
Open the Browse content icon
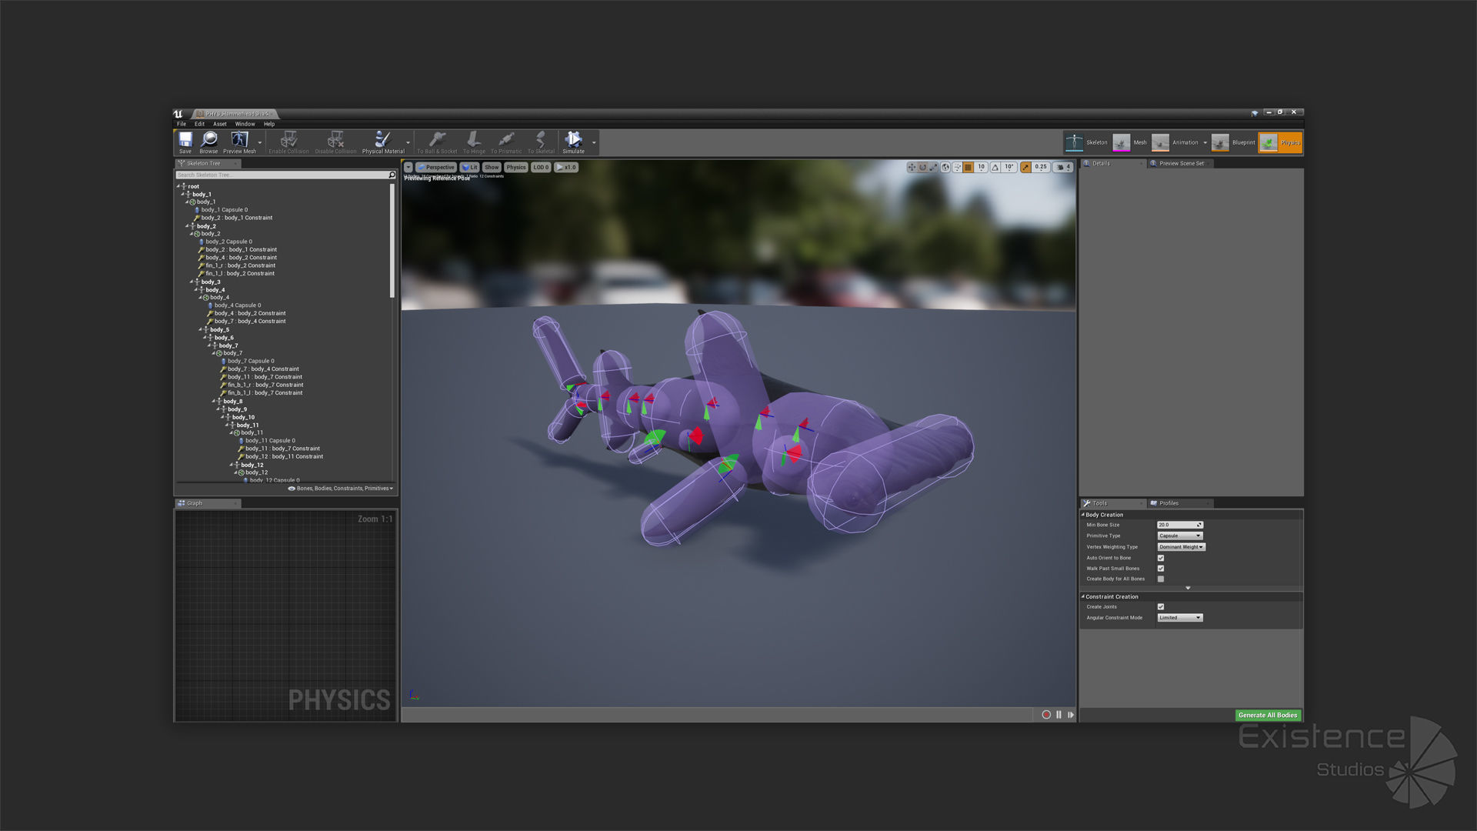[208, 141]
